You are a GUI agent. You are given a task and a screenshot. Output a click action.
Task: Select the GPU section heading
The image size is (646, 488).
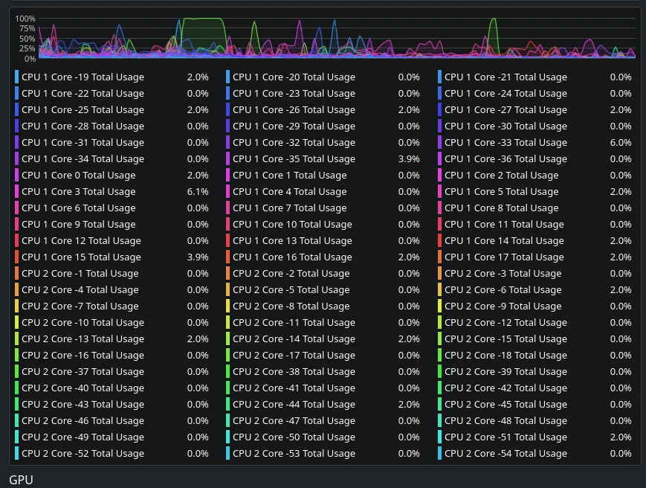click(21, 480)
